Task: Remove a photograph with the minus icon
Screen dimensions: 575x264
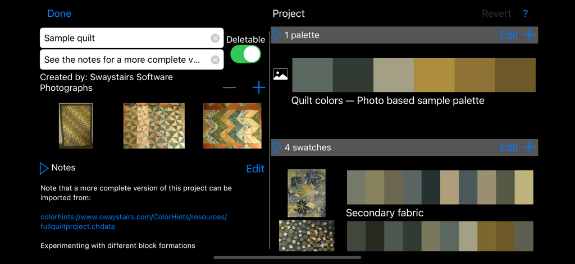Action: pyautogui.click(x=230, y=88)
